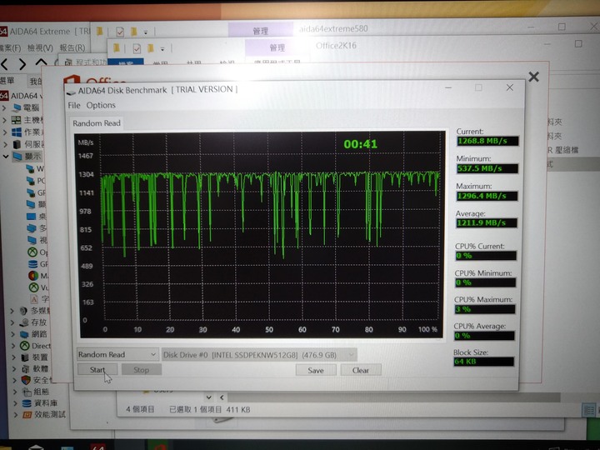The height and width of the screenshot is (450, 600).
Task: Open the 報告(R) menu in AIDA64 Extreme
Action: click(72, 47)
